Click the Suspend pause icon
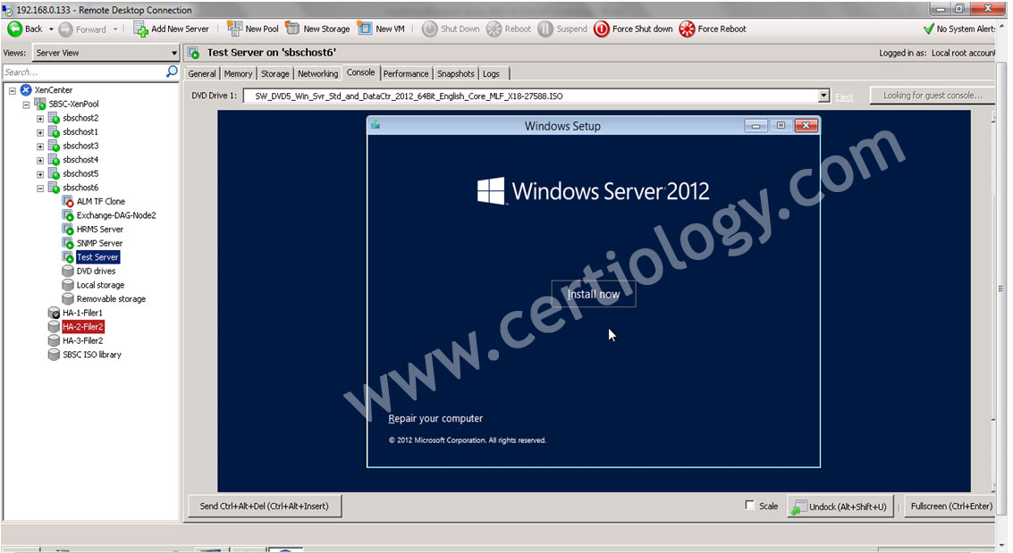This screenshot has width=1013, height=553. (x=545, y=29)
